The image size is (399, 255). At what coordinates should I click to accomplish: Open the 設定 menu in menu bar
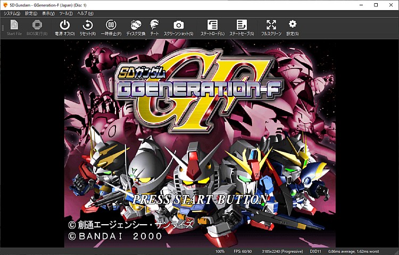[x=31, y=13]
